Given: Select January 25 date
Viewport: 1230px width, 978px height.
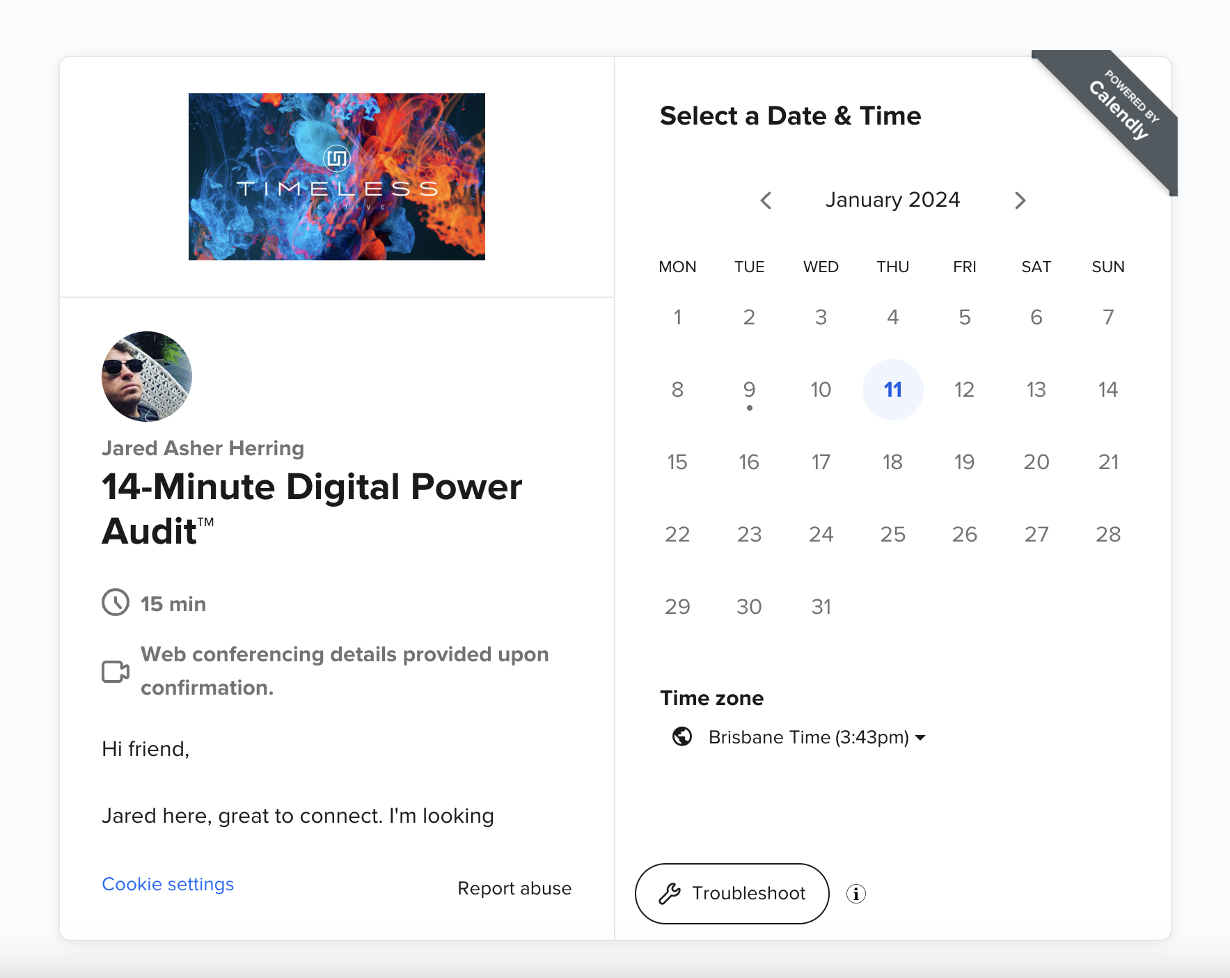Looking at the screenshot, I should tap(893, 535).
